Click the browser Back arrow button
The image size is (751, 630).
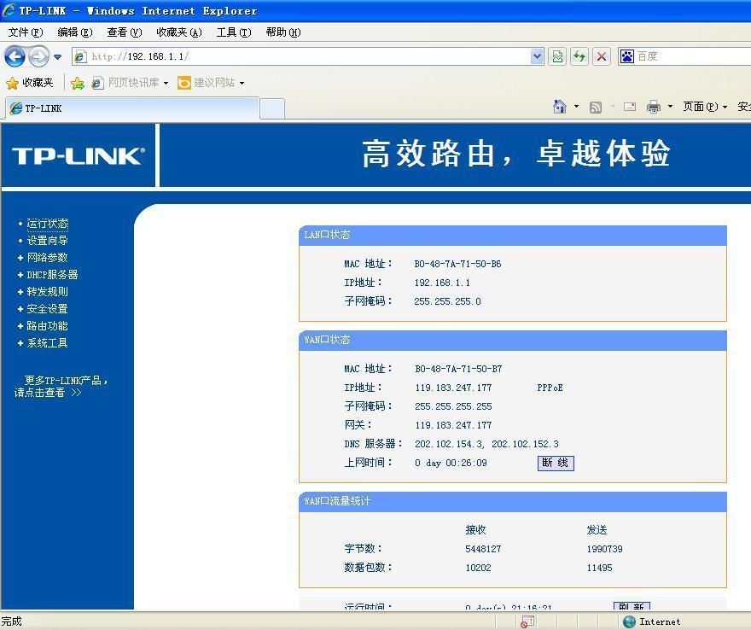coord(15,56)
